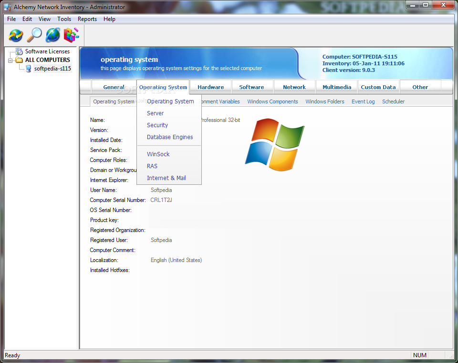Click the Inventory date header text
This screenshot has height=363, width=458.
coord(364,63)
